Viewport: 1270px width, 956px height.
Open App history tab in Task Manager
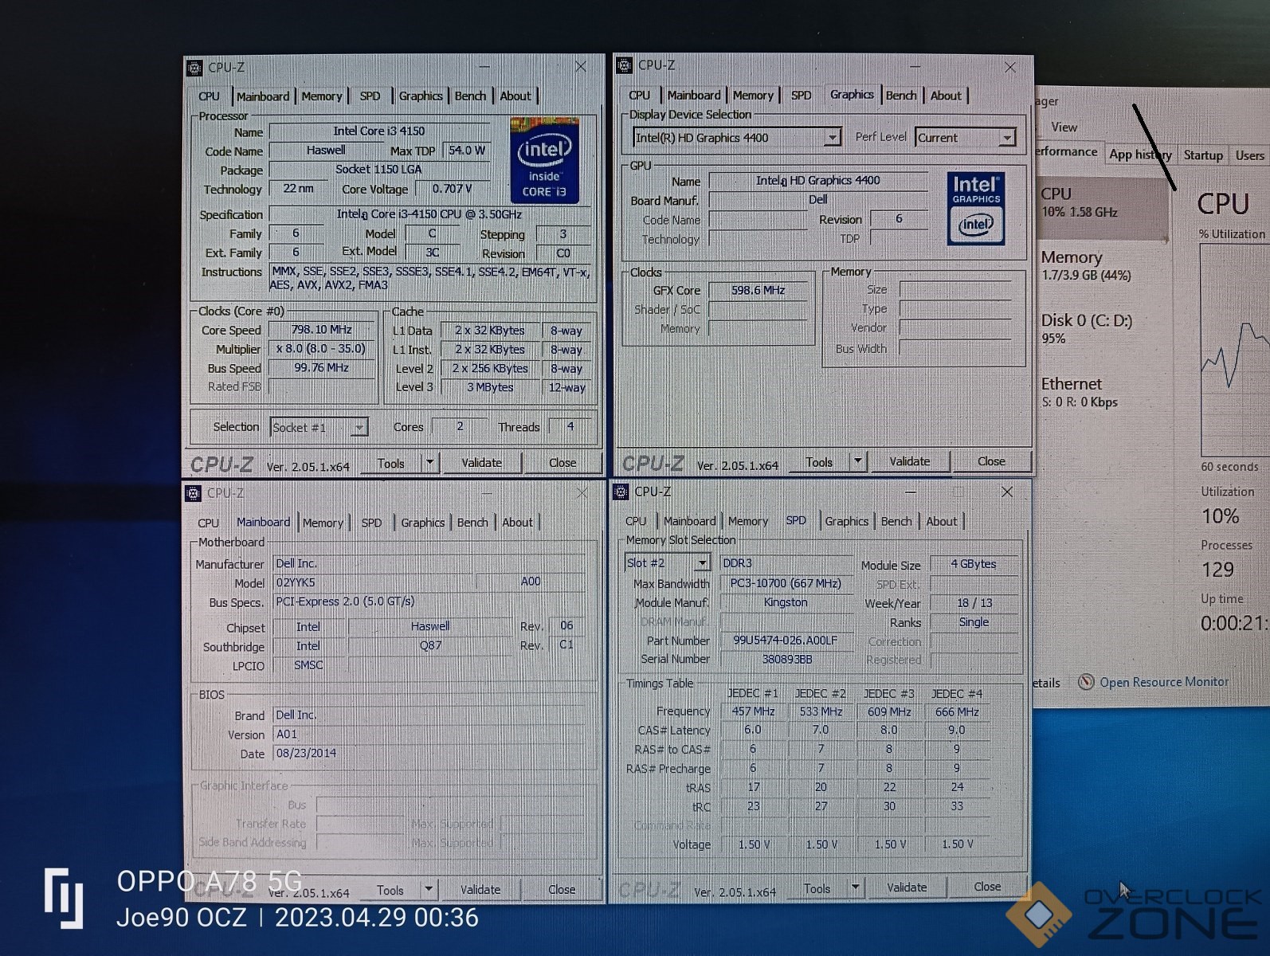click(1140, 155)
